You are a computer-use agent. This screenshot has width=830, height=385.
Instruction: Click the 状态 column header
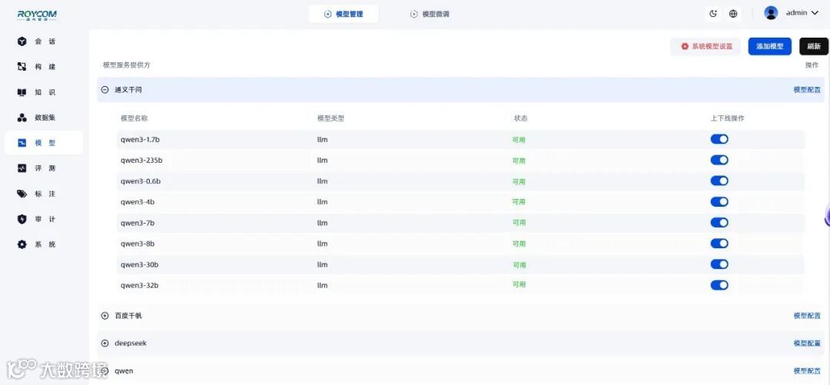pyautogui.click(x=521, y=118)
